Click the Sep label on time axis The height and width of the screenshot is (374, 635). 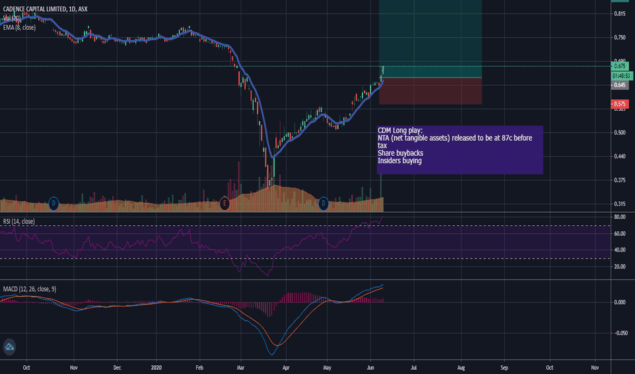504,367
